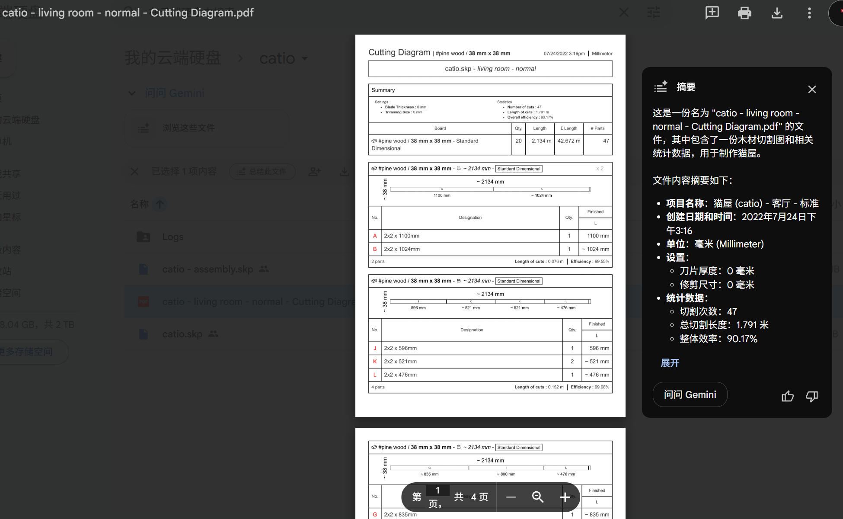Toggle name sort direction arrow
The width and height of the screenshot is (843, 519).
coord(160,204)
